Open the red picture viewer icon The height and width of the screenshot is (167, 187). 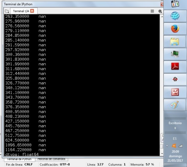175,92
